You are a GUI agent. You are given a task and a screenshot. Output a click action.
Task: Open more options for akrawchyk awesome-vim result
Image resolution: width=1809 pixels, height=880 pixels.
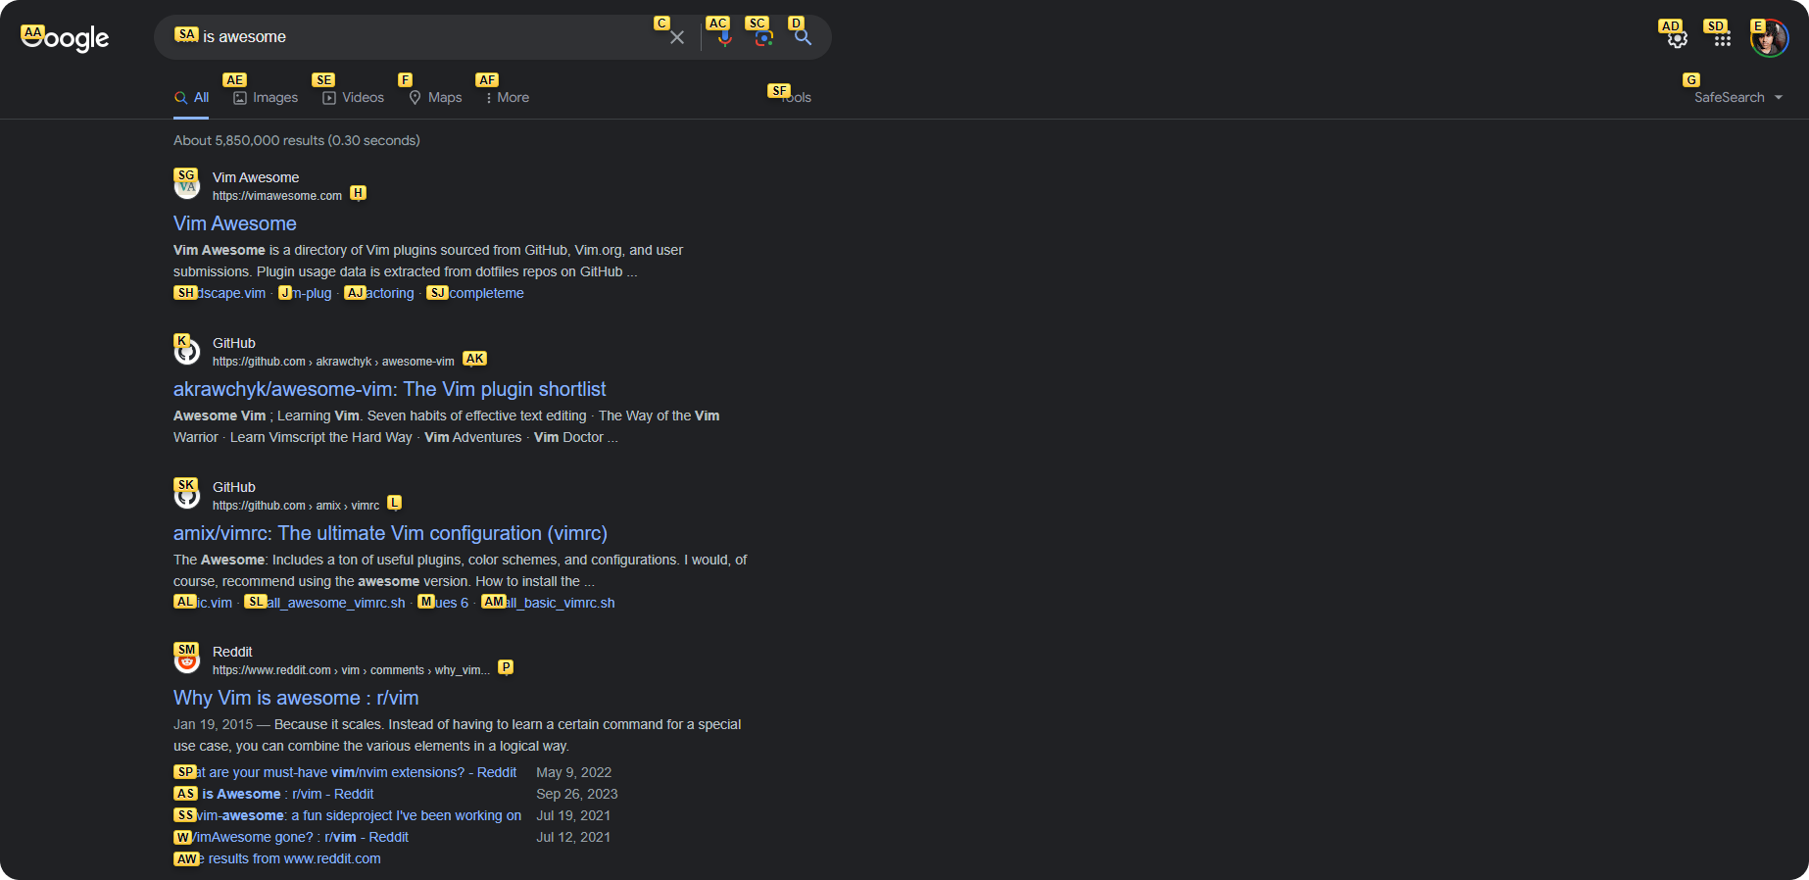coord(474,360)
